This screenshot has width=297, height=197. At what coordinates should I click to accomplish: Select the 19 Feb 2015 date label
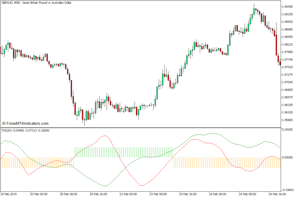(9, 194)
